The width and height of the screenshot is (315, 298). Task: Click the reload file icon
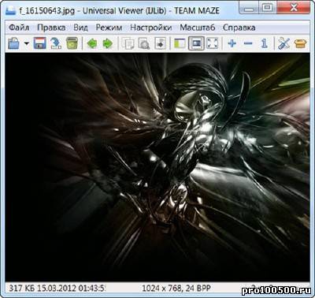[x=56, y=43]
